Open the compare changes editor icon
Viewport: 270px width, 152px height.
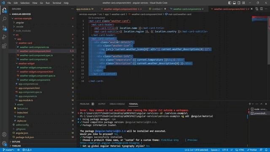[x=257, y=9]
